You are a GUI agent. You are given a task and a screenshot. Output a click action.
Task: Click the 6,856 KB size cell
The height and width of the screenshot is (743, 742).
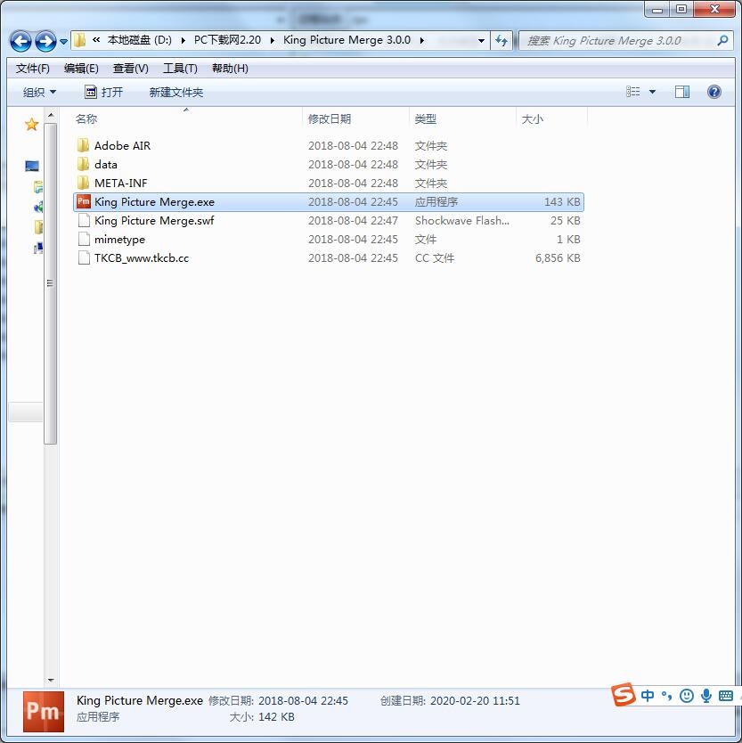point(558,257)
